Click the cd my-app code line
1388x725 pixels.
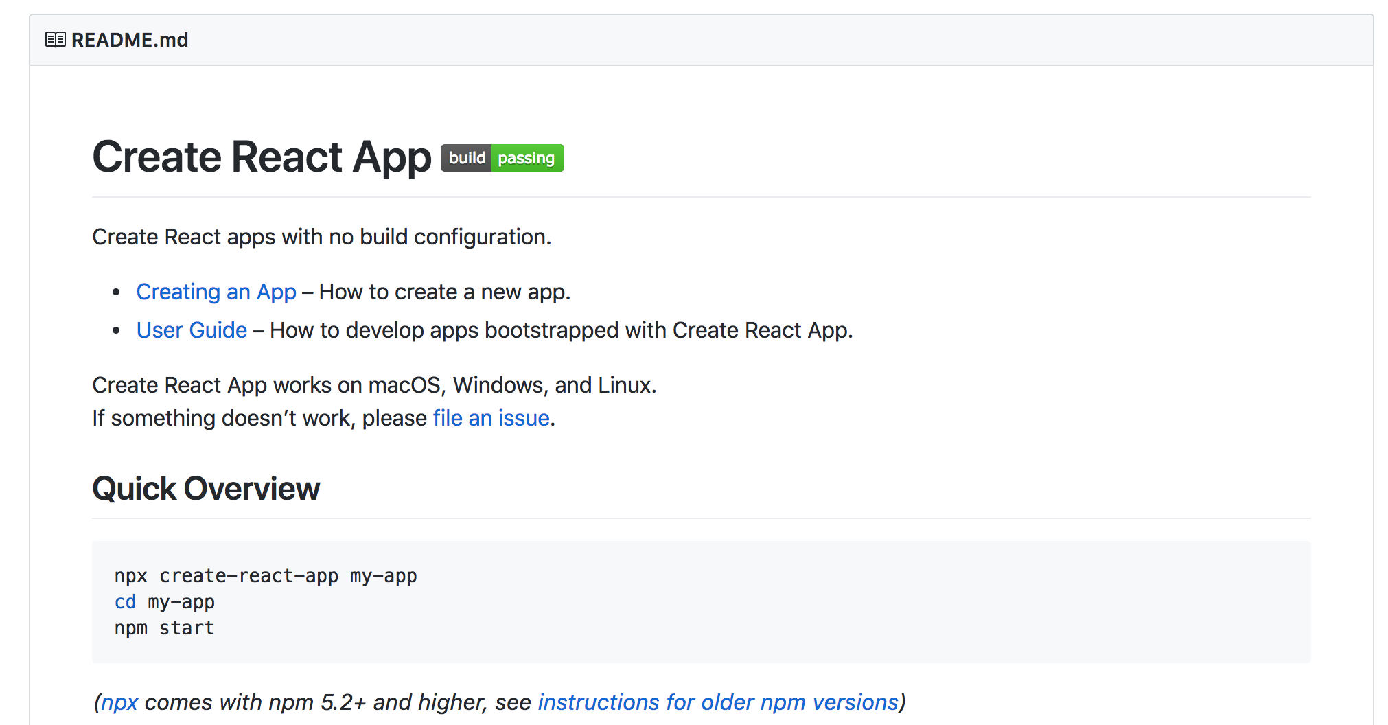point(165,602)
